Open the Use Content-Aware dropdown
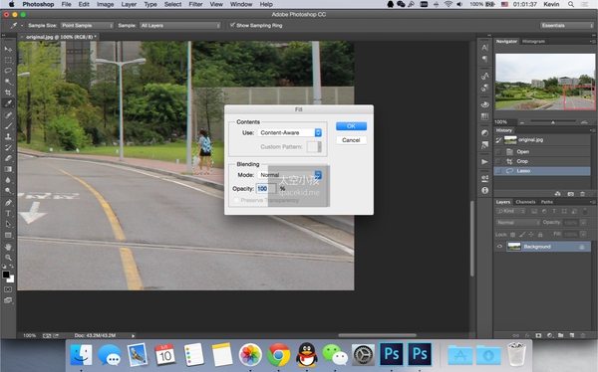This screenshot has height=372, width=598. (290, 132)
